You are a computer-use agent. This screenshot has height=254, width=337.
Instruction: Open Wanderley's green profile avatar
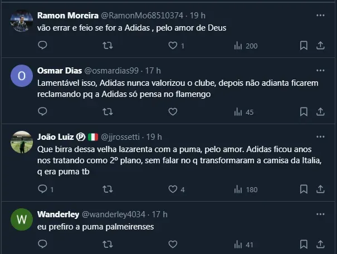22,219
